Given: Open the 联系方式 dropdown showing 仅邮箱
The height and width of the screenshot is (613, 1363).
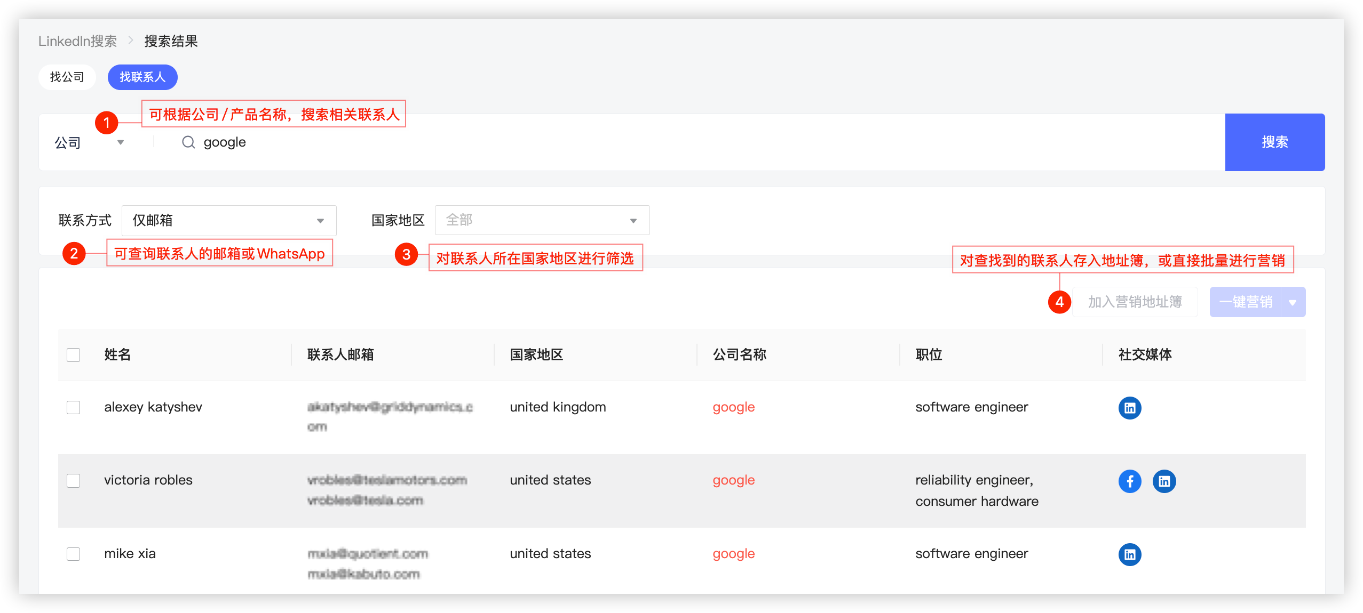Looking at the screenshot, I should click(x=229, y=220).
